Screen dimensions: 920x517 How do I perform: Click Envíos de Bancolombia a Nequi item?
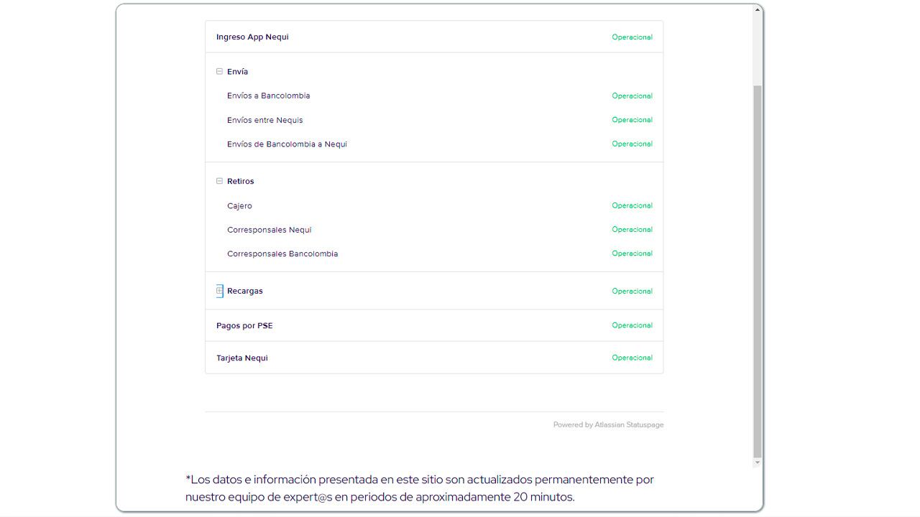[287, 144]
